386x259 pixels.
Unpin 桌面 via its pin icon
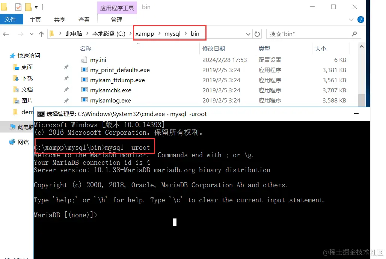66,67
